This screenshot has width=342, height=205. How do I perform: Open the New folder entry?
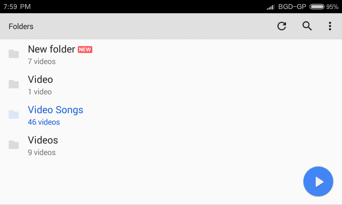(171, 55)
